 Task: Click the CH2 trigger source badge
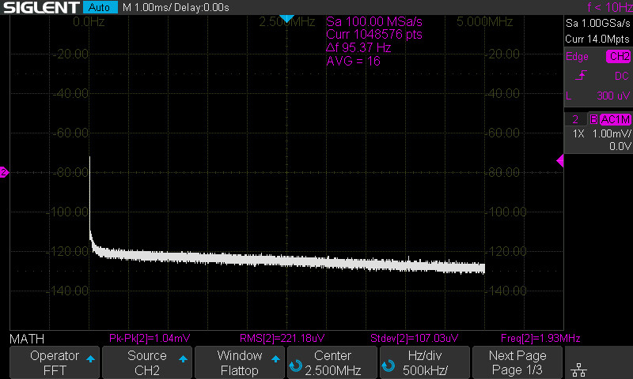coord(619,56)
